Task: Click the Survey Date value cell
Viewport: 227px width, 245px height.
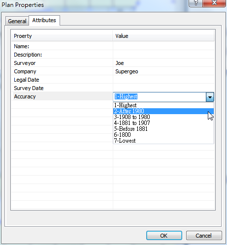Action: [x=163, y=88]
